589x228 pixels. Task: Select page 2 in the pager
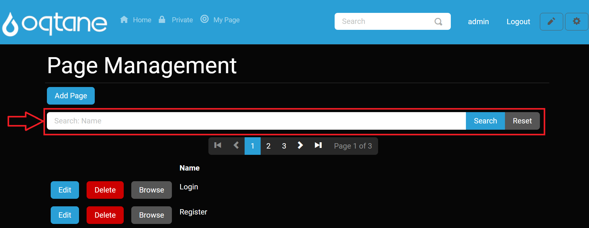coord(268,146)
